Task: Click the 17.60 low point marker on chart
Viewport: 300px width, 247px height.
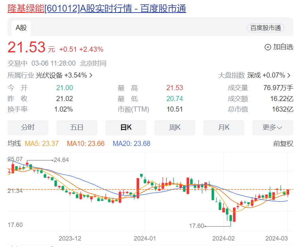Action: point(197,226)
